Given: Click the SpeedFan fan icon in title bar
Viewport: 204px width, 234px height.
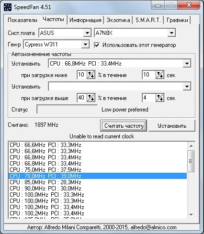Looking at the screenshot, I should pos(8,7).
